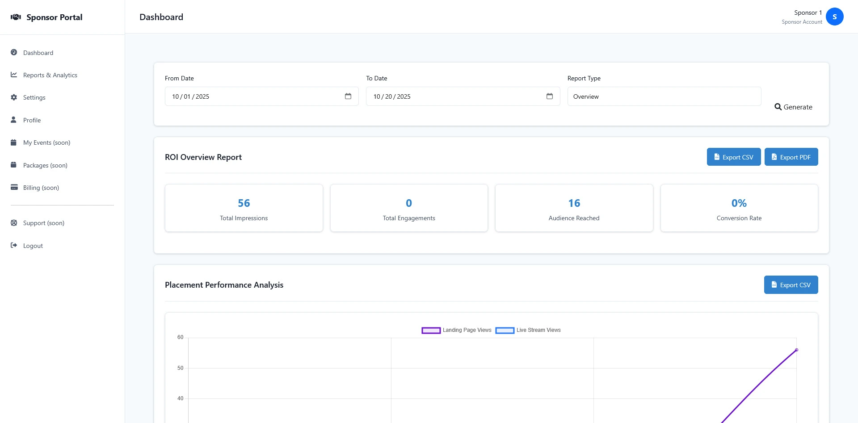Click the Dashboard gauge icon in sidebar
This screenshot has height=423, width=858.
tap(14, 52)
